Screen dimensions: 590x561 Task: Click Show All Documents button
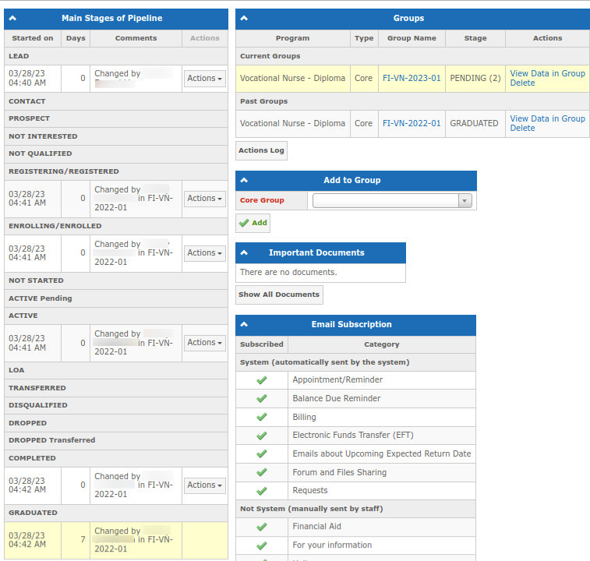point(279,295)
